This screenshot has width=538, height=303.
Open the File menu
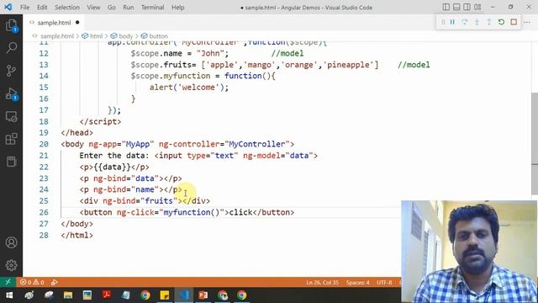24,8
